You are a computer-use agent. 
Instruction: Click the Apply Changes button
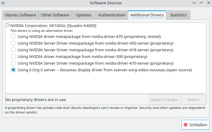click(x=164, y=100)
